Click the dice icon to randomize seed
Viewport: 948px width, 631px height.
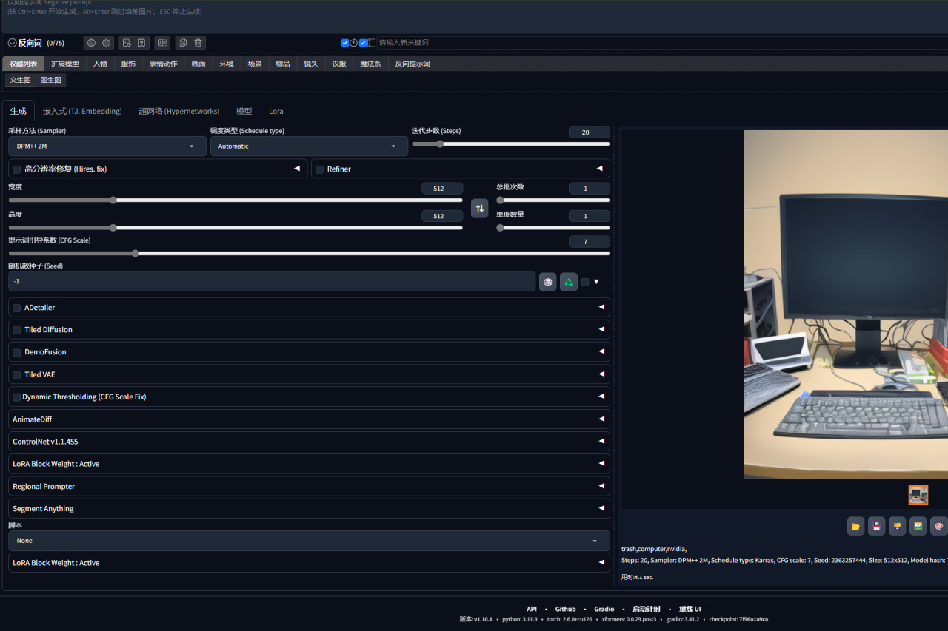[548, 282]
